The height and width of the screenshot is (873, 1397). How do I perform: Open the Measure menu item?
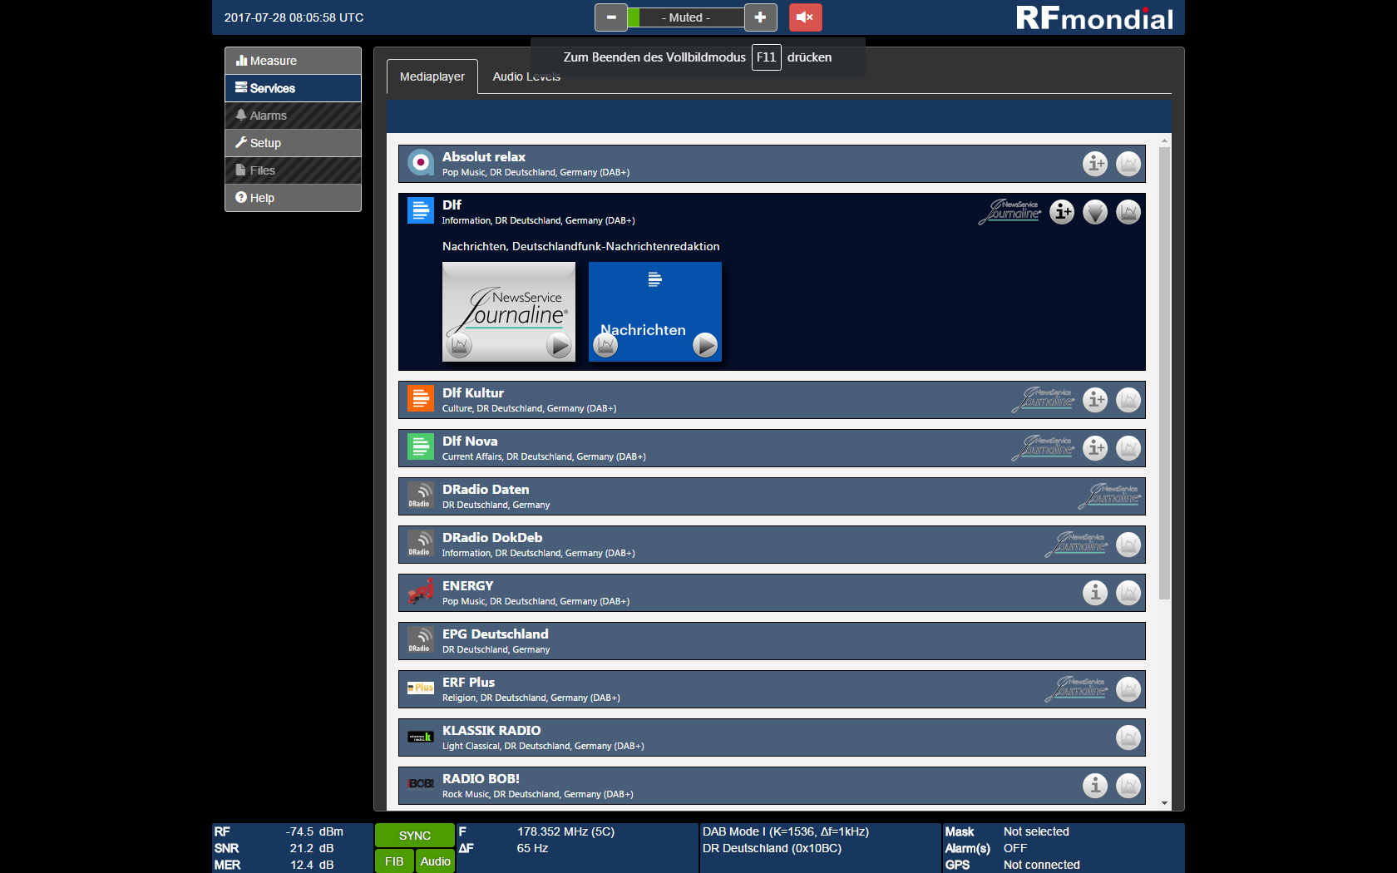click(293, 61)
